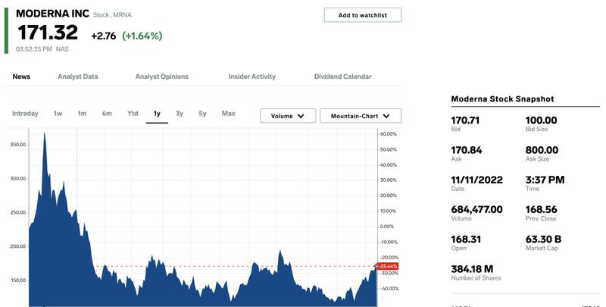This screenshot has height=307, width=606.
Task: Click the 350.00 price axis label
Action: pyautogui.click(x=17, y=145)
